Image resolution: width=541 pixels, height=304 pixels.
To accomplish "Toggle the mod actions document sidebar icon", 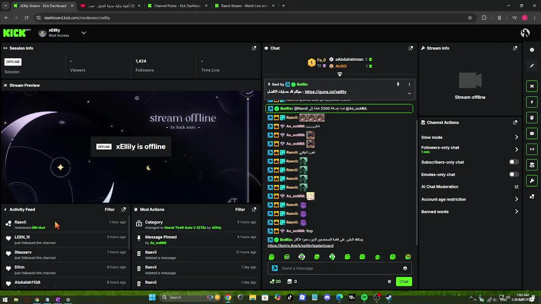I will point(532,117).
